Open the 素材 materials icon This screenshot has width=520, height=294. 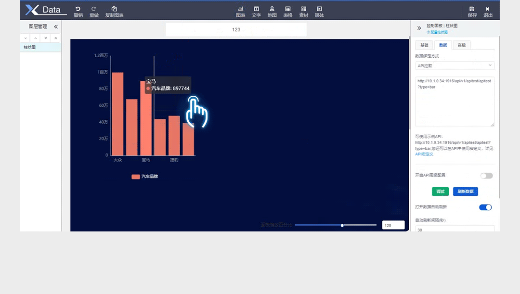pyautogui.click(x=303, y=9)
